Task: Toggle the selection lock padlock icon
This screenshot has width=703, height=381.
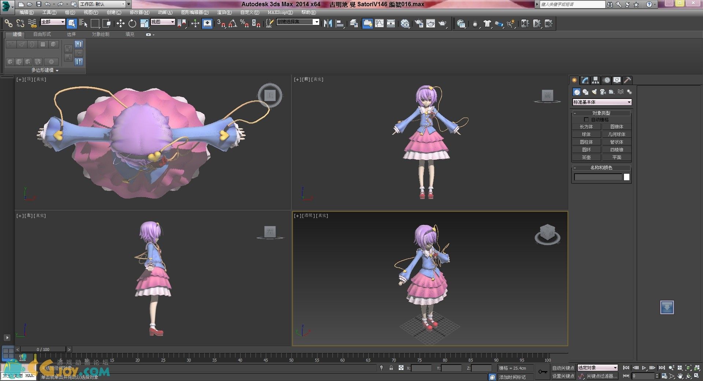Action: [x=391, y=368]
